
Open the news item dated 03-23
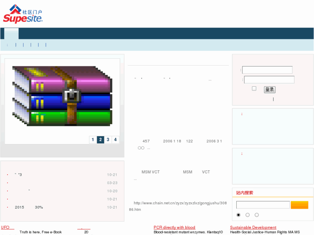62,183
